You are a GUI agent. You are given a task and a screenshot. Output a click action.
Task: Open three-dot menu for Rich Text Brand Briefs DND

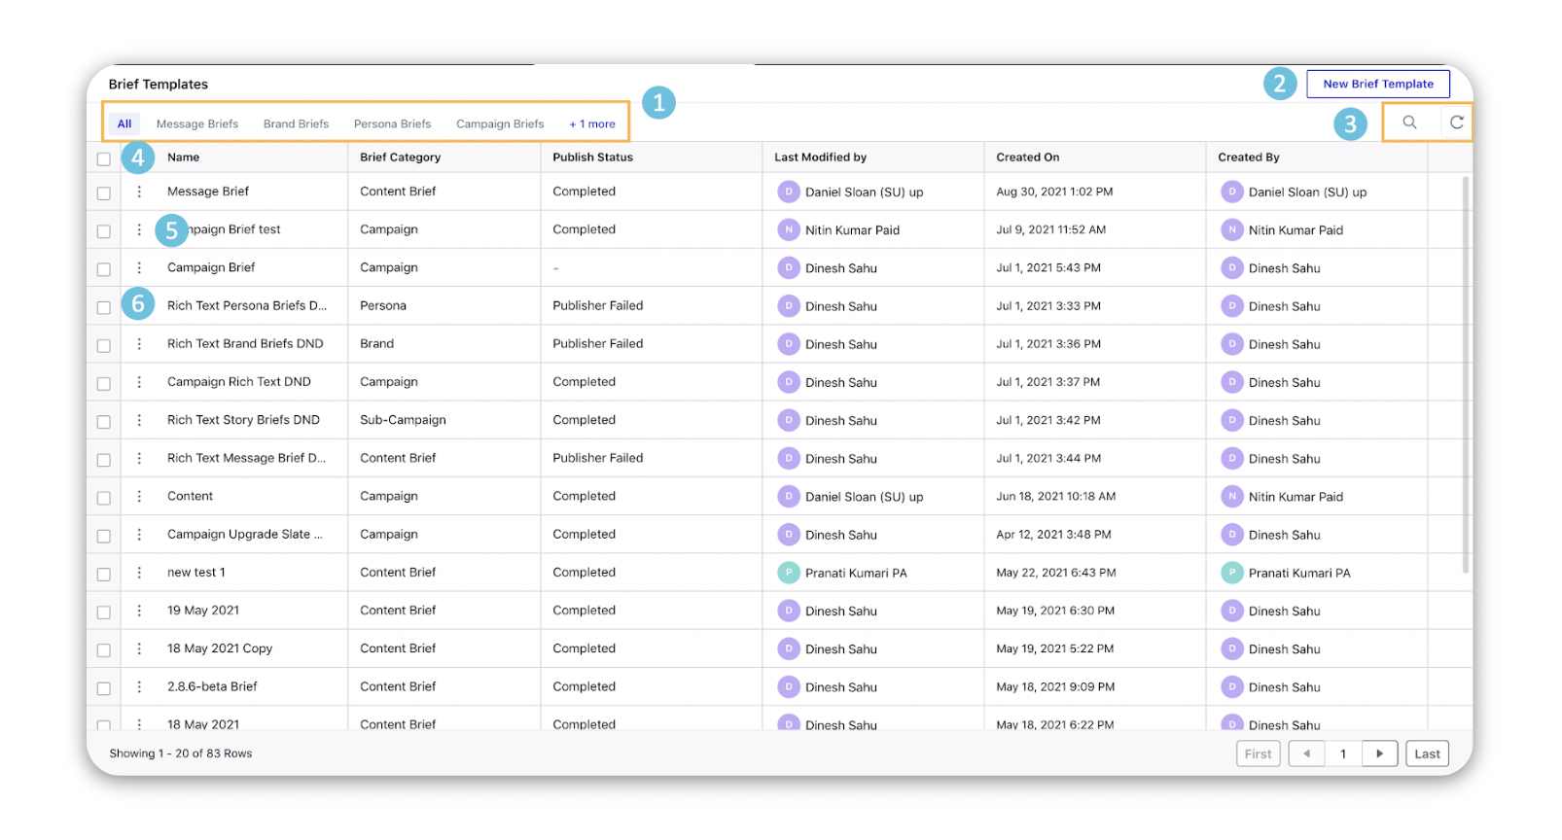pyautogui.click(x=139, y=343)
